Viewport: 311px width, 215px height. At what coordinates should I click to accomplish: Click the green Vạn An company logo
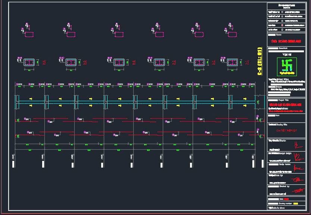click(x=287, y=67)
